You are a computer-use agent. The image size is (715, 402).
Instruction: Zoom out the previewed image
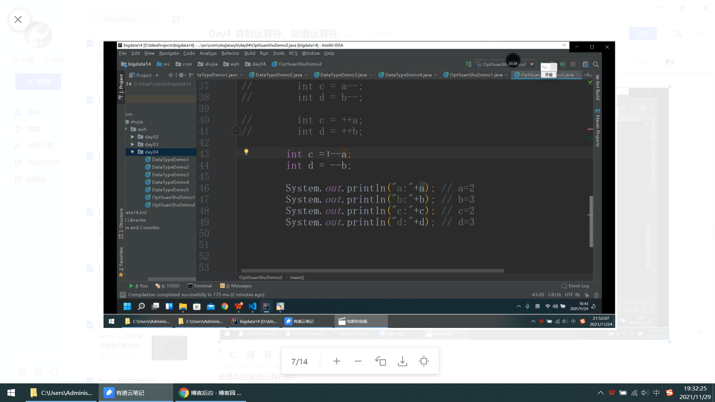[358, 361]
